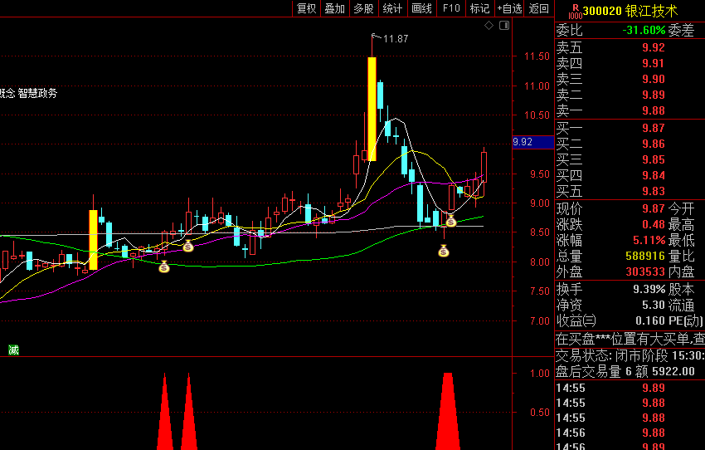Click the diamond icon above the chart
Image resolution: width=705 pixels, height=450 pixels.
489,26
